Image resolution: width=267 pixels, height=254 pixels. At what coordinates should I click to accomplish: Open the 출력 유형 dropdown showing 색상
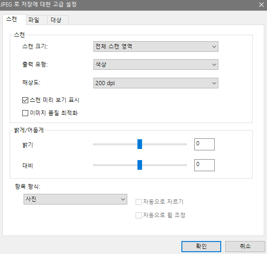pos(156,64)
